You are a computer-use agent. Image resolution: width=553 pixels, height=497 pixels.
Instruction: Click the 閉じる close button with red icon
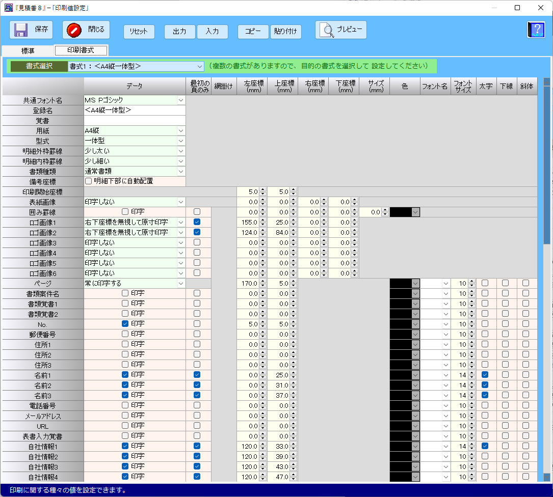click(x=86, y=30)
